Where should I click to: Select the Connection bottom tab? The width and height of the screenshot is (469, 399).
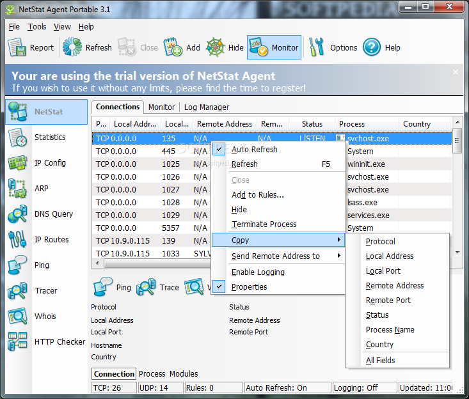[114, 374]
